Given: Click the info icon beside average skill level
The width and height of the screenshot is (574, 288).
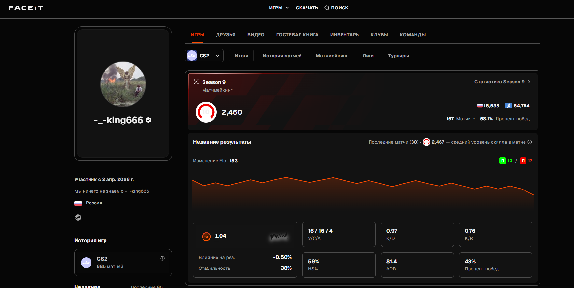Looking at the screenshot, I should [x=530, y=142].
